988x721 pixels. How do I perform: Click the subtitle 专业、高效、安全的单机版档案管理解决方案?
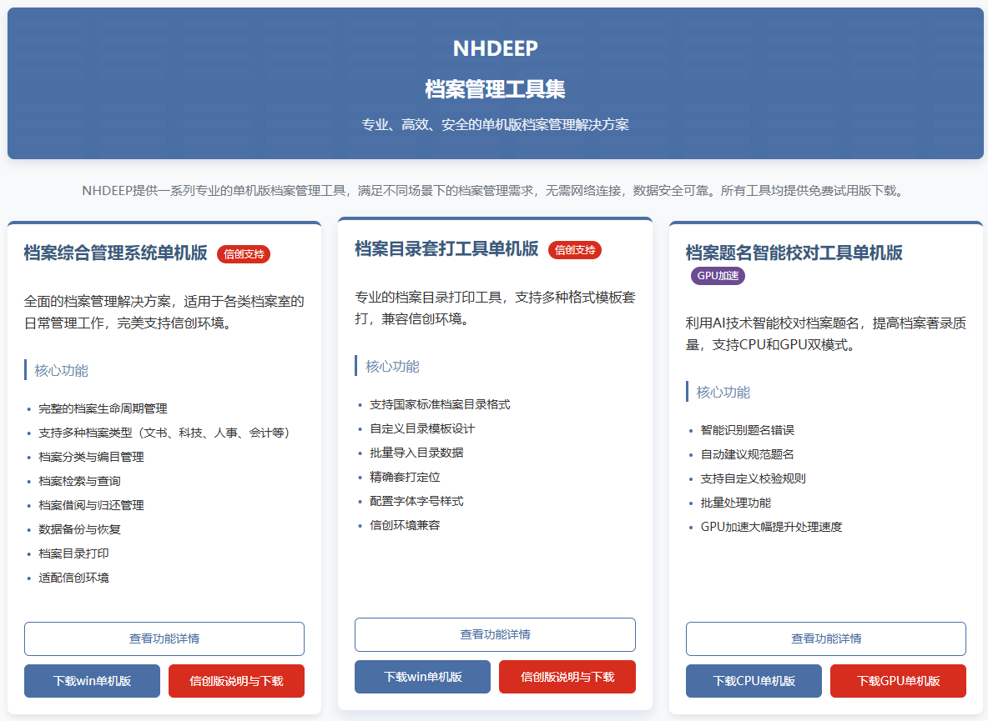click(x=496, y=124)
